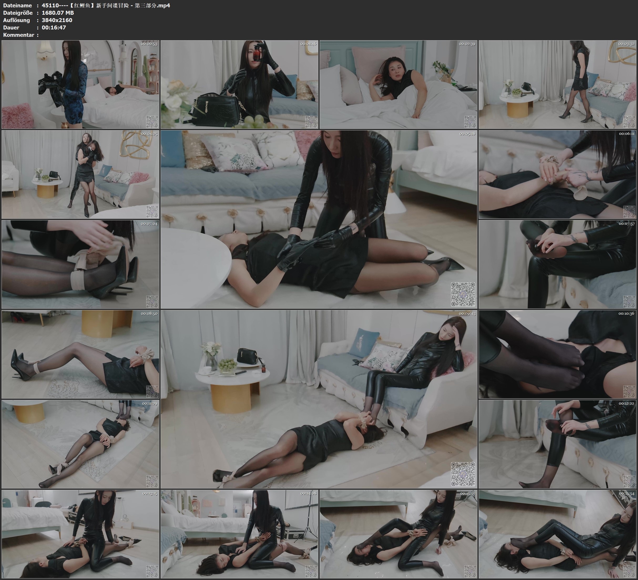The image size is (638, 580).
Task: Click the QR code on the 00:13:15 thumbnail
Action: point(152,571)
